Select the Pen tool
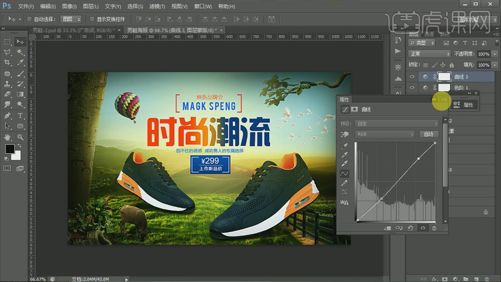Screen dimensions: 501x282 point(8,116)
